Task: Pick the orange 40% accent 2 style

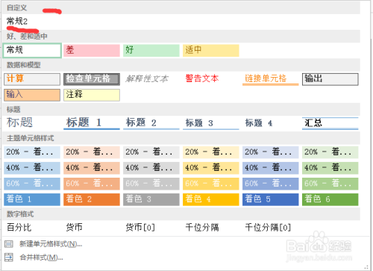Action: tap(92, 168)
